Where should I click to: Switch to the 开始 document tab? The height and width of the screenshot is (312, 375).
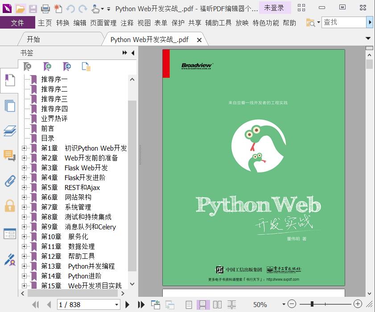[33, 39]
